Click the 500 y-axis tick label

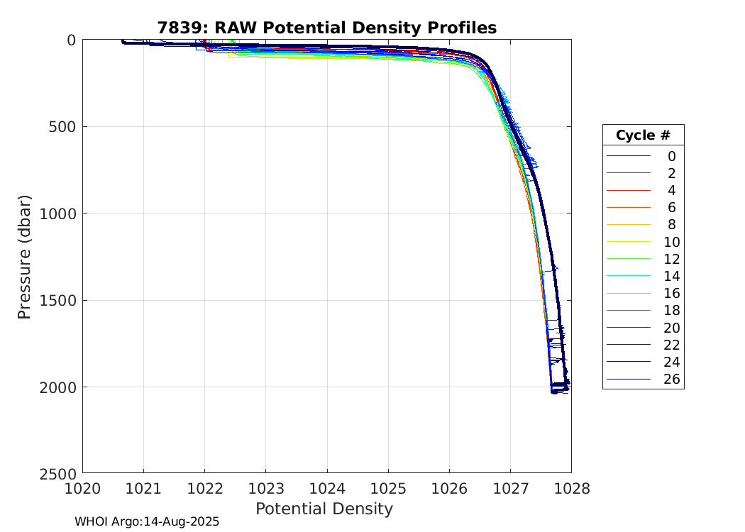point(65,127)
